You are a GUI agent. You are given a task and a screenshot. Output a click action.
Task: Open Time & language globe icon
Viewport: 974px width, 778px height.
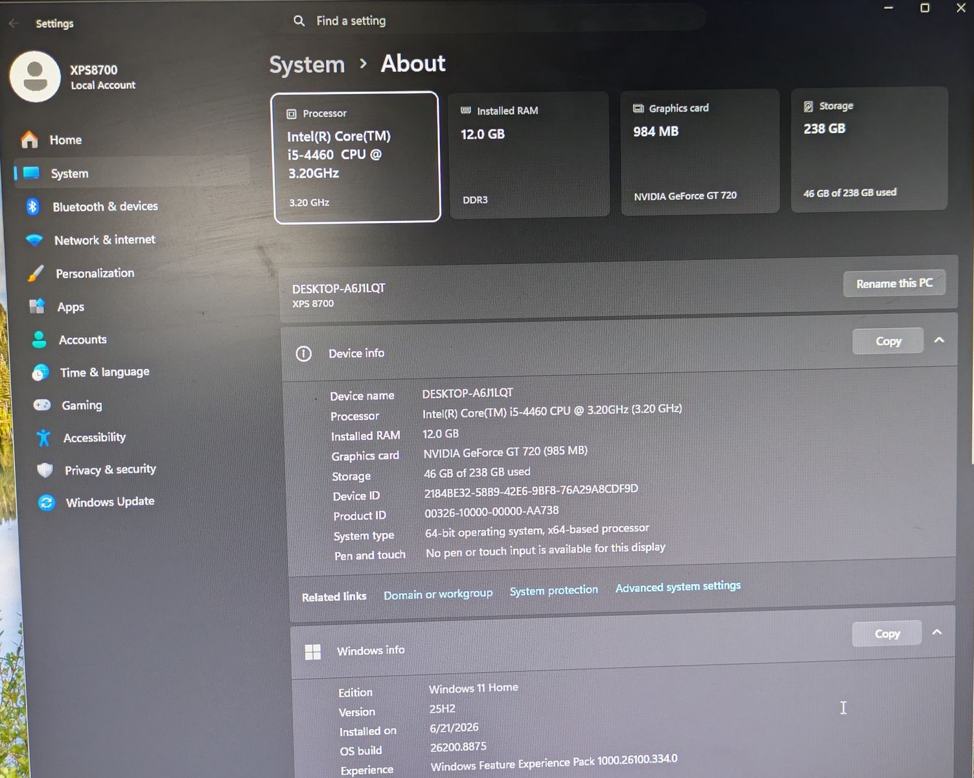41,372
